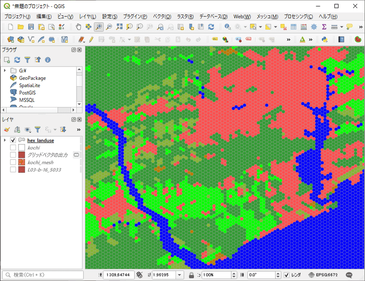The width and height of the screenshot is (365, 281).
Task: Open a project using the folder icon
Action: 21,27
